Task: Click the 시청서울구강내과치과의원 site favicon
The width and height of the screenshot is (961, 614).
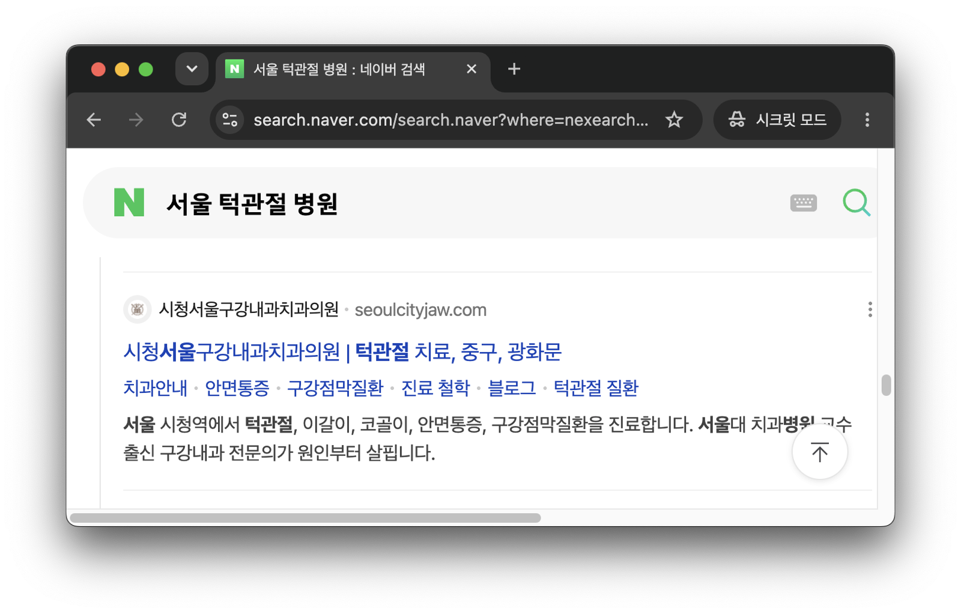Action: point(137,309)
